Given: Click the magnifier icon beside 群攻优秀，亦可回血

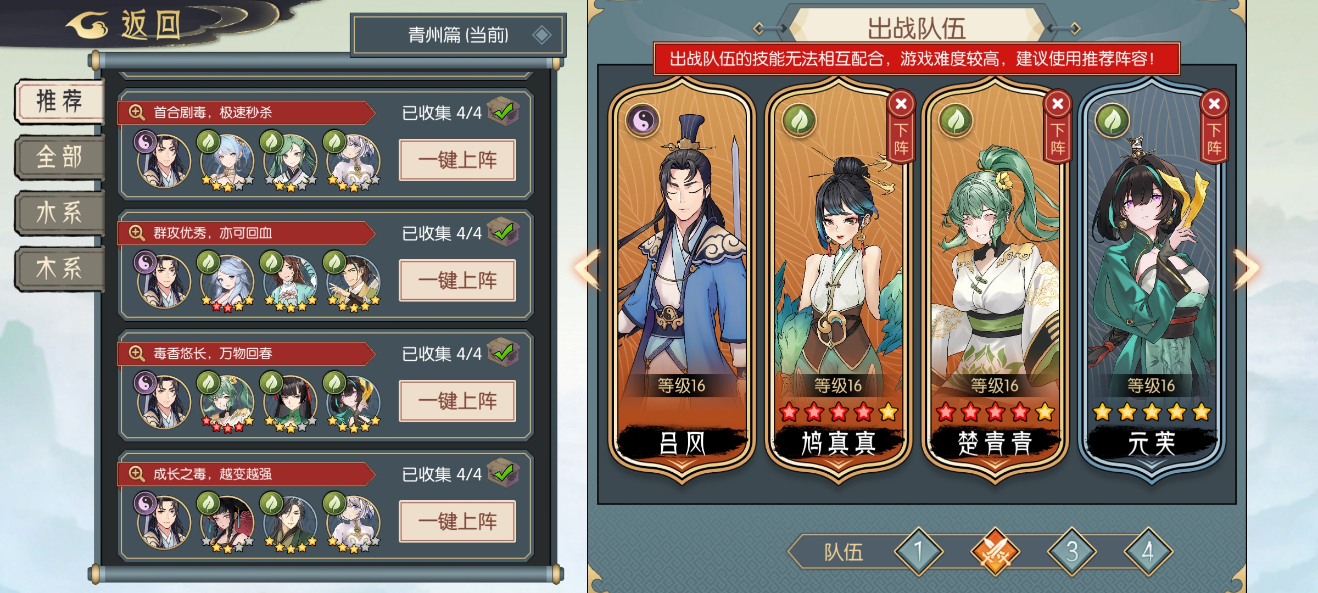Looking at the screenshot, I should [136, 233].
